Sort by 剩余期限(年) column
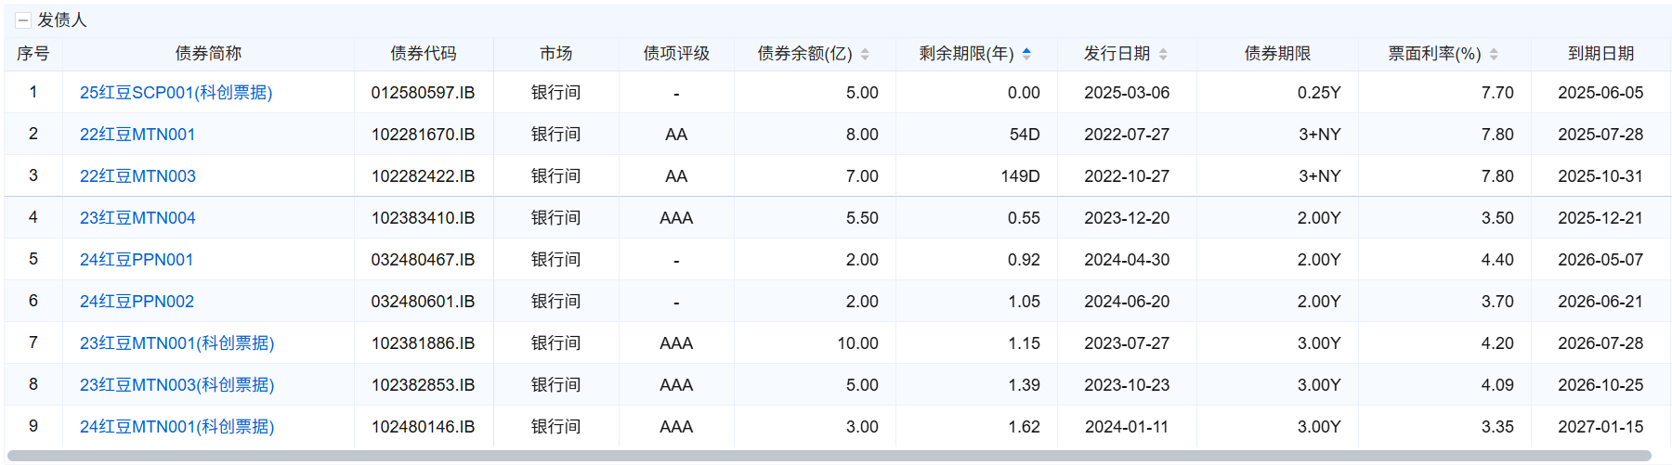 pos(1026,54)
